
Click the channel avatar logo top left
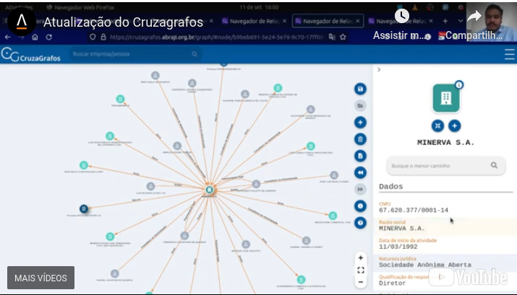coord(22,22)
